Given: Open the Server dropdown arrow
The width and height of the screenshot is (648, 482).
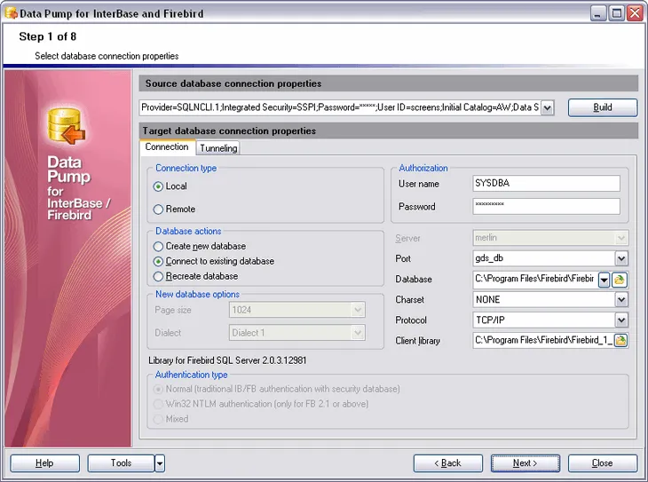Looking at the screenshot, I should pos(621,238).
